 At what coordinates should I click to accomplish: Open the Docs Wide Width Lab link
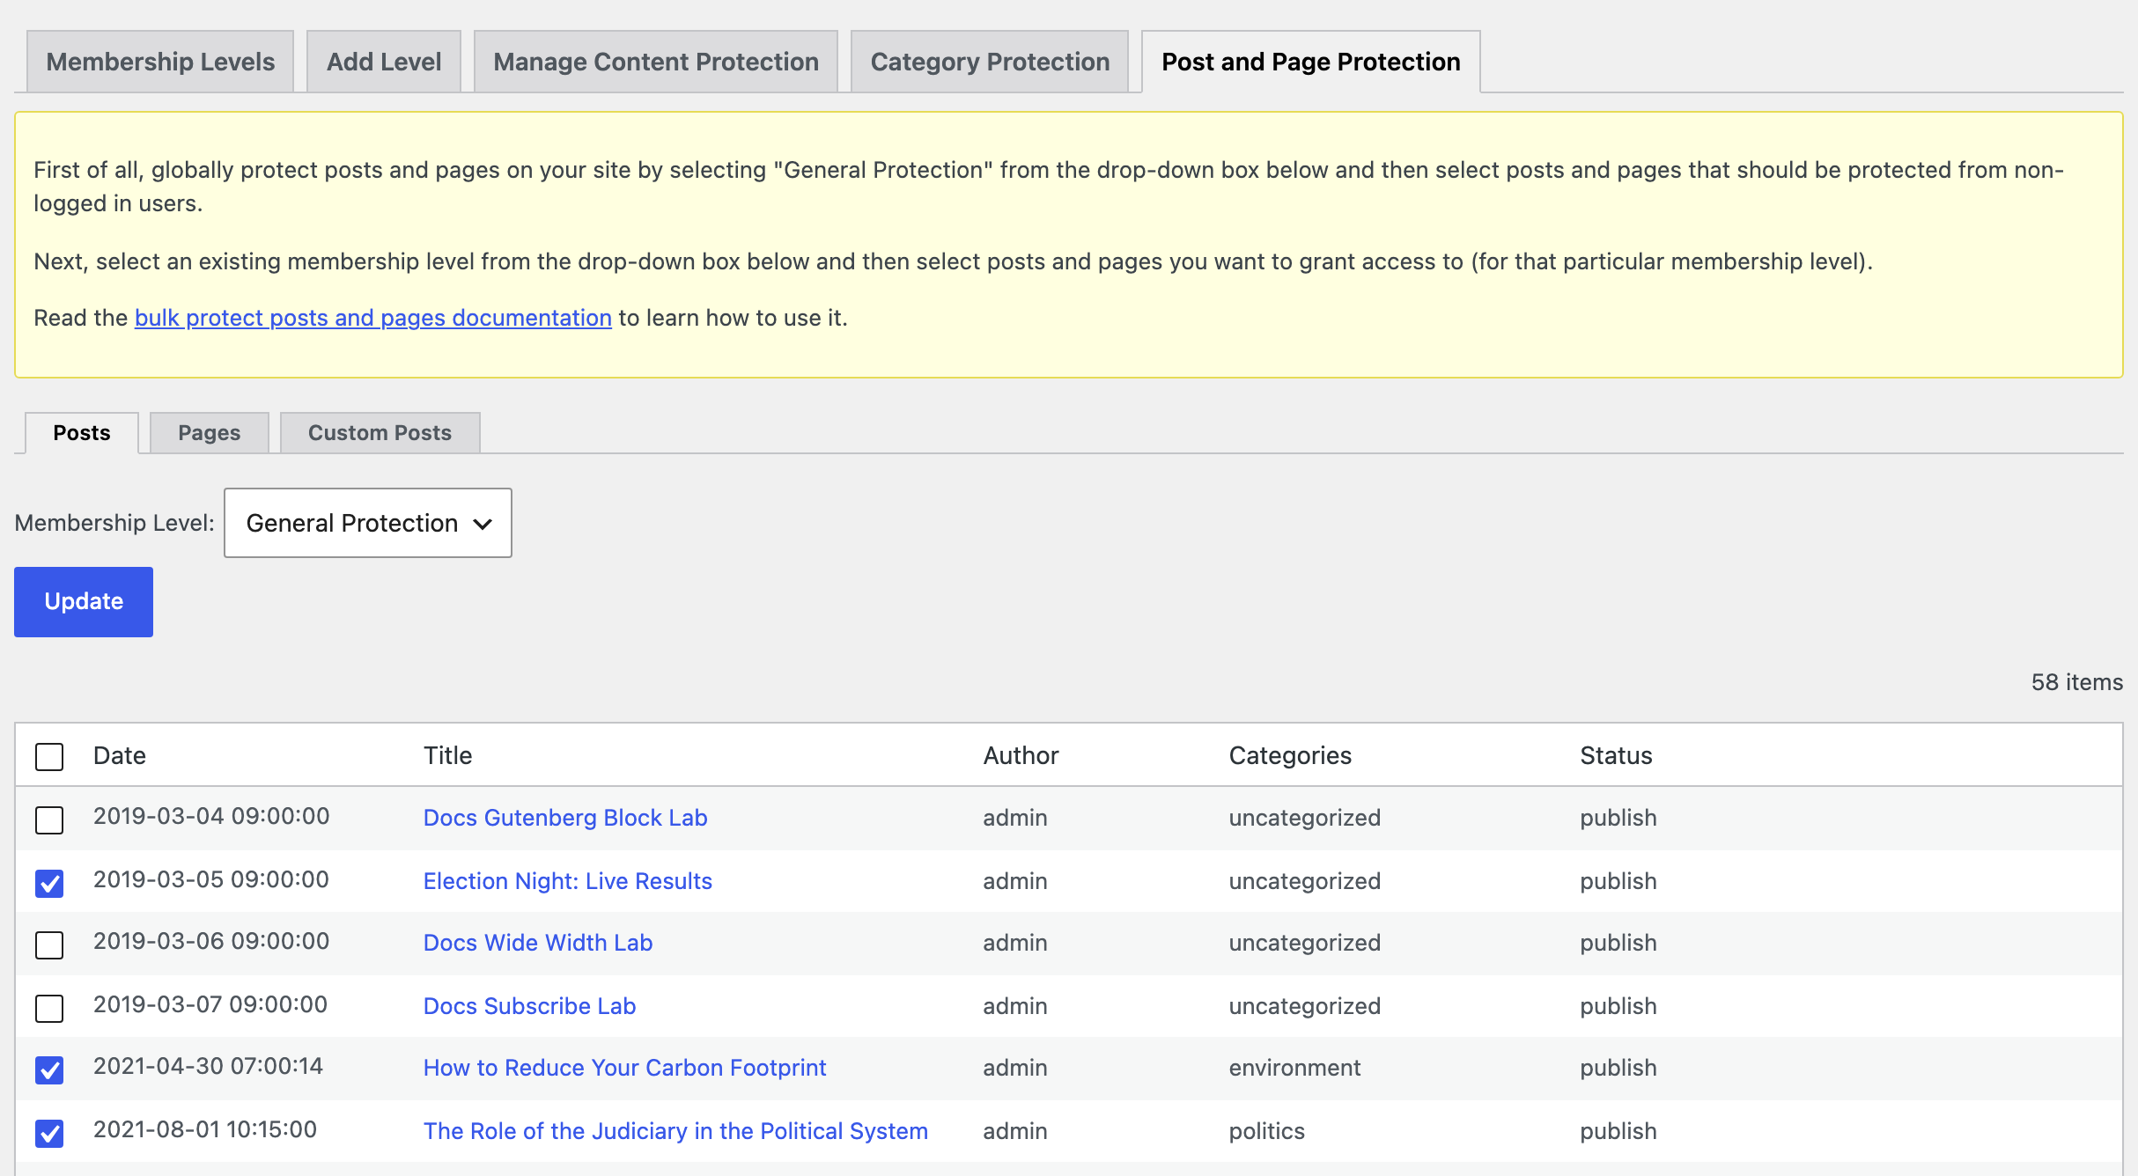(x=538, y=943)
